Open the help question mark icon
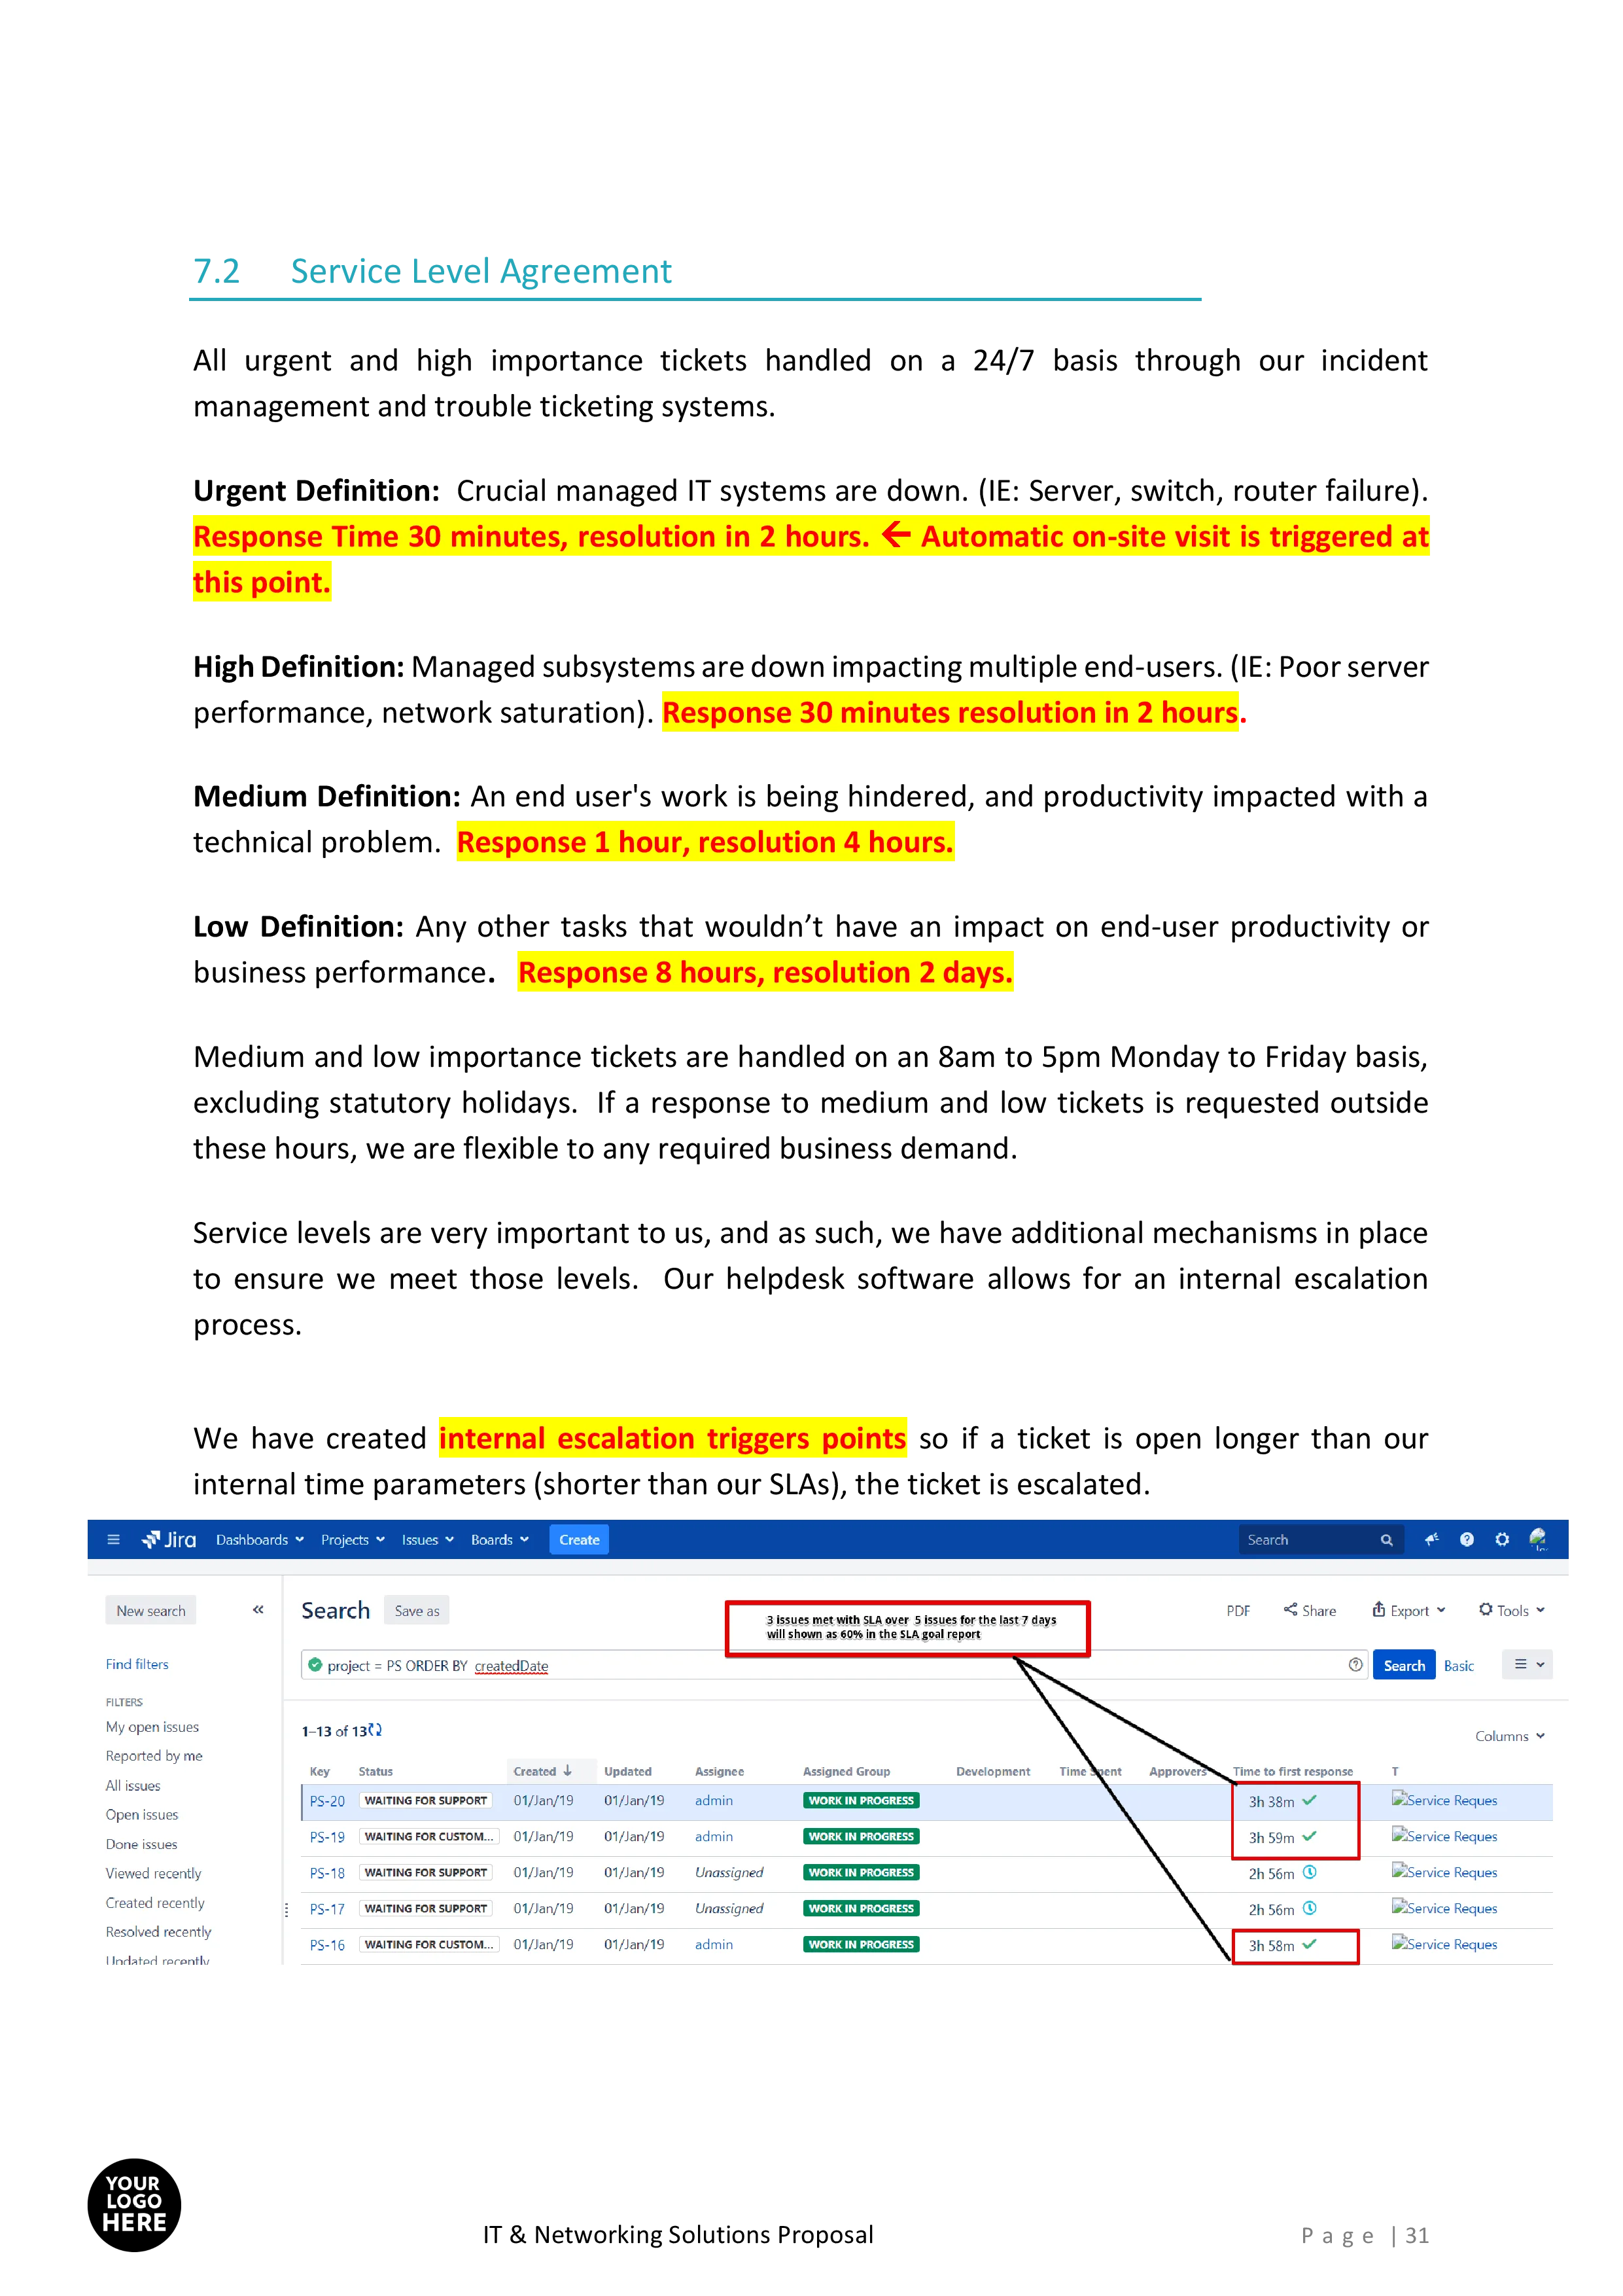Screen dimensions: 1623x2296 click(1466, 1539)
